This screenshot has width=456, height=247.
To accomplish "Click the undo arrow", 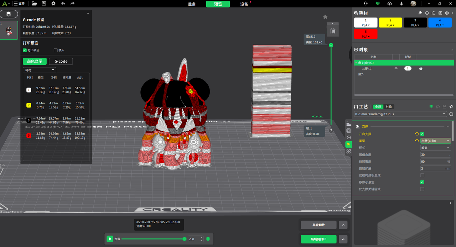I will (63, 4).
